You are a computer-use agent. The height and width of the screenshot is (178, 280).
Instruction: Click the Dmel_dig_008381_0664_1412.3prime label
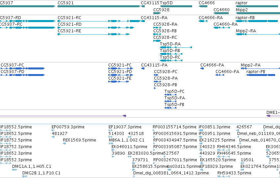[x=171, y=173]
